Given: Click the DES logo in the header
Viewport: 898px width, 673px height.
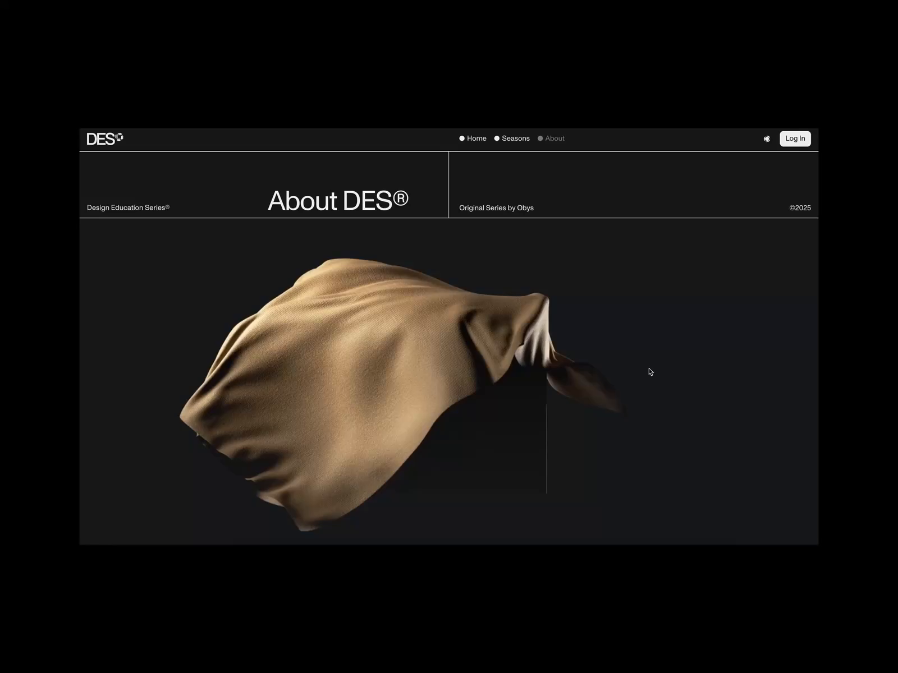Looking at the screenshot, I should coord(105,139).
